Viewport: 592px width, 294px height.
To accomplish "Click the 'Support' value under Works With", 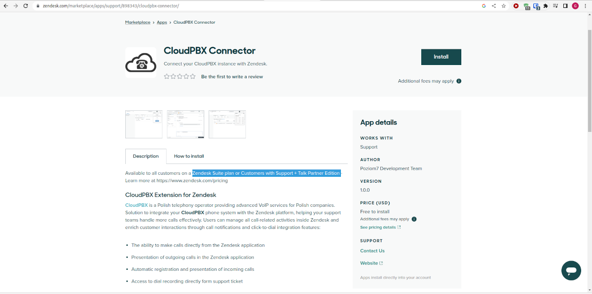I will (x=369, y=147).
